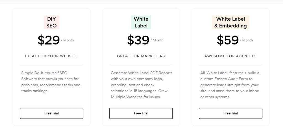The width and height of the screenshot is (283, 134).
Task: Click the Ideal For Your Website heading
Action: (x=51, y=56)
